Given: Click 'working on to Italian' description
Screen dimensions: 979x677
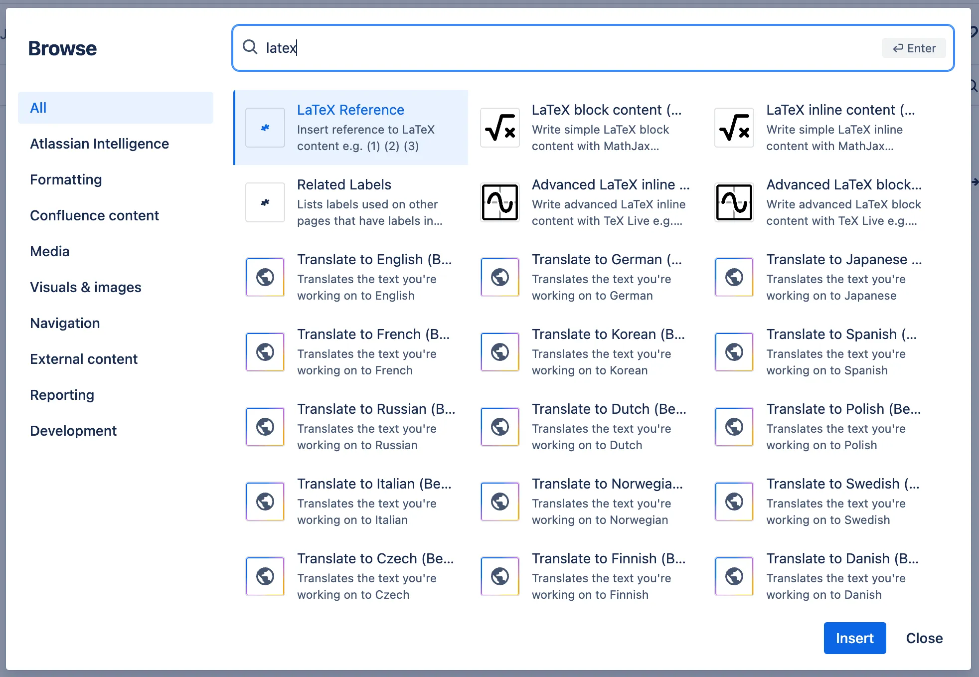Looking at the screenshot, I should [352, 520].
